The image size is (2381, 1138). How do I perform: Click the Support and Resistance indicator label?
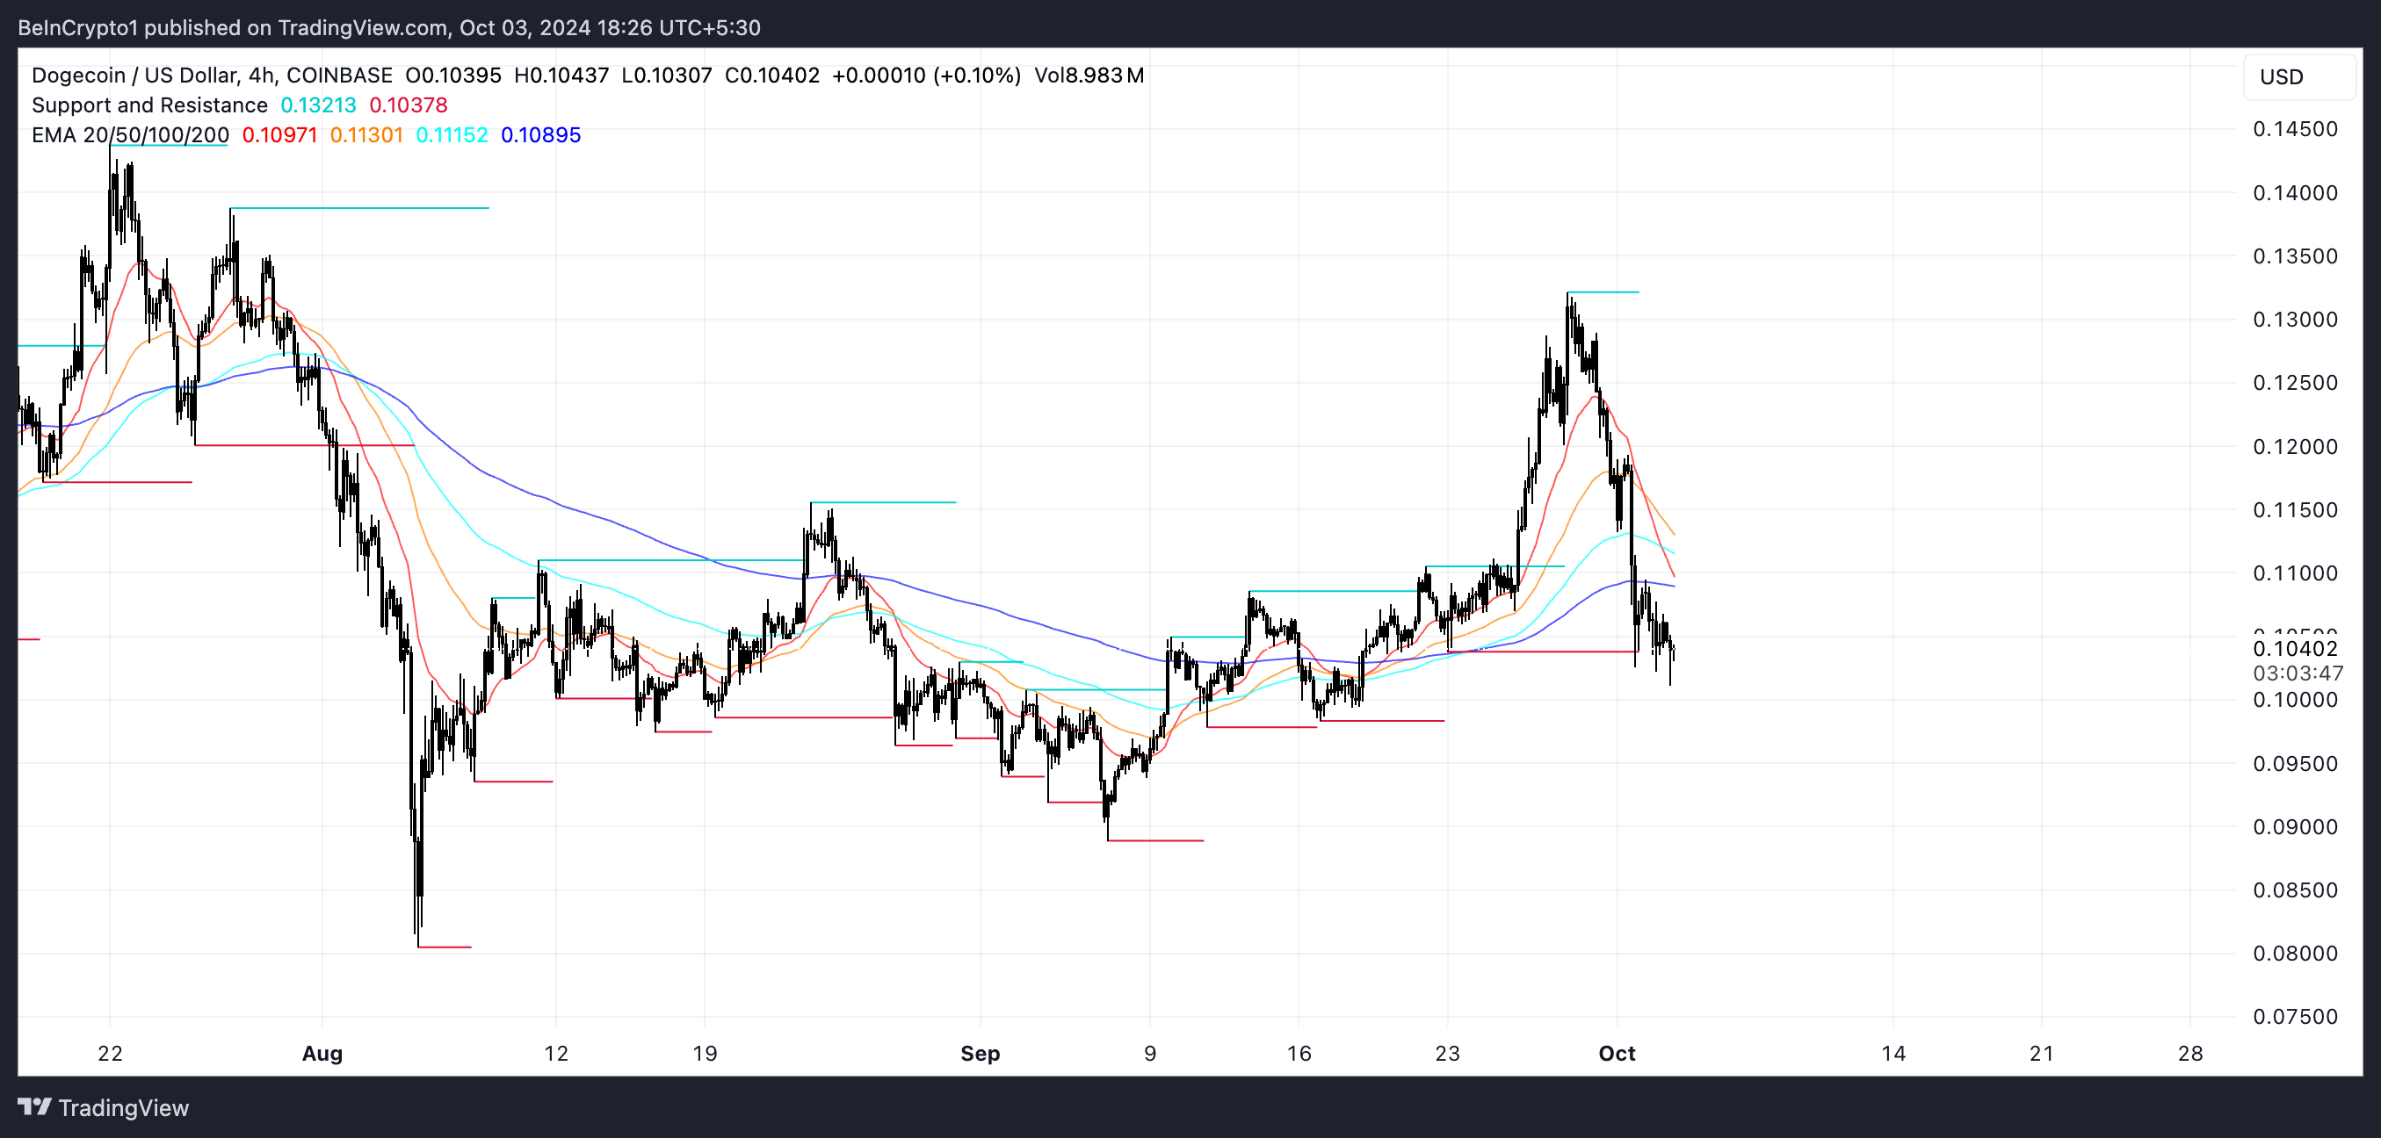[148, 105]
